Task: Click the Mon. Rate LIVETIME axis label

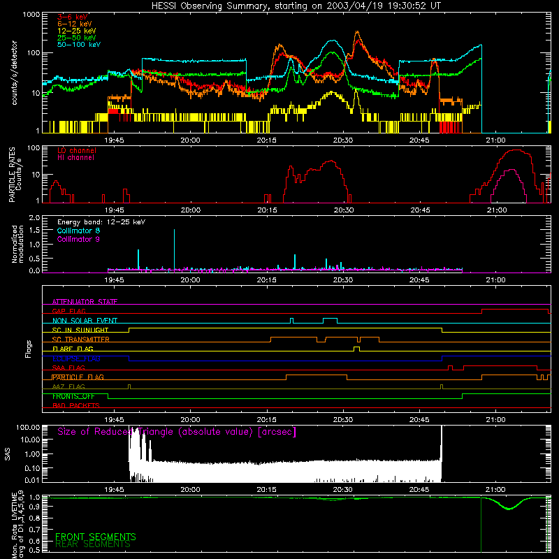Action: pos(18,525)
